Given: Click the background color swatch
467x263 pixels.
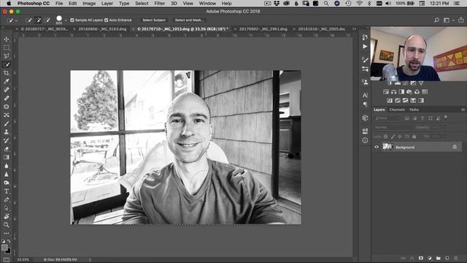Looking at the screenshot, I should pyautogui.click(x=8, y=251).
